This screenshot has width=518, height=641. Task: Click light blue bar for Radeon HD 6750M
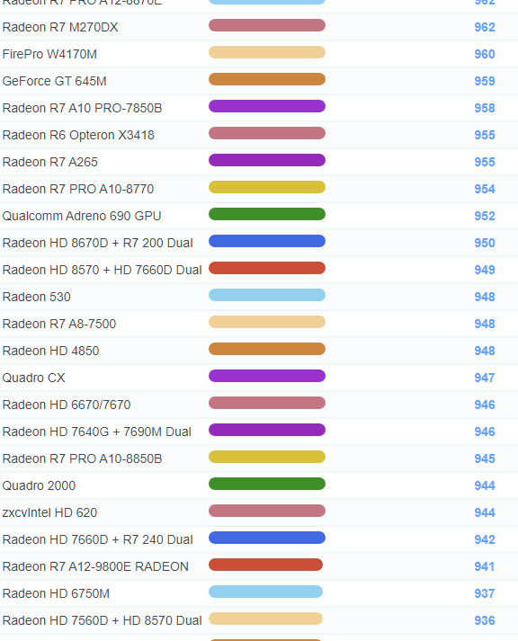click(x=266, y=592)
